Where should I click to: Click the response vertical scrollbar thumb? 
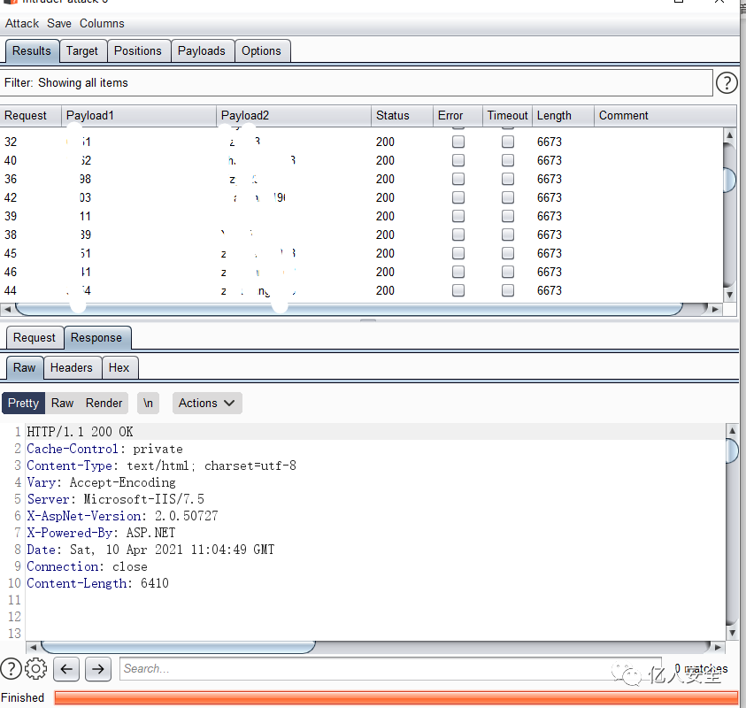[732, 451]
